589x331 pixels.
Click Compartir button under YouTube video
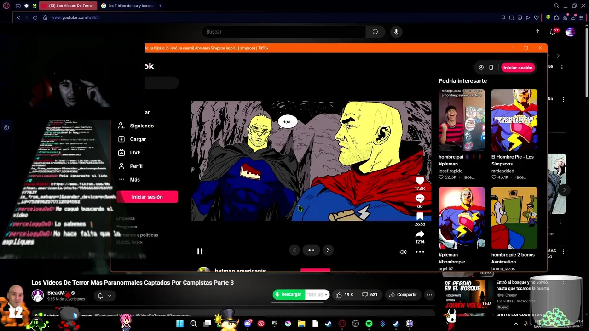[403, 295]
